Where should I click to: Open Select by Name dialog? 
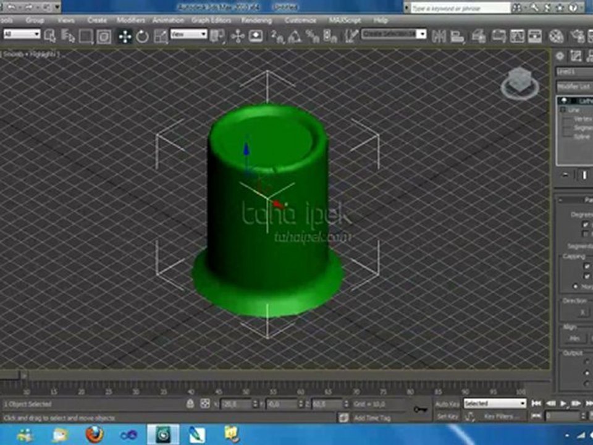click(68, 36)
